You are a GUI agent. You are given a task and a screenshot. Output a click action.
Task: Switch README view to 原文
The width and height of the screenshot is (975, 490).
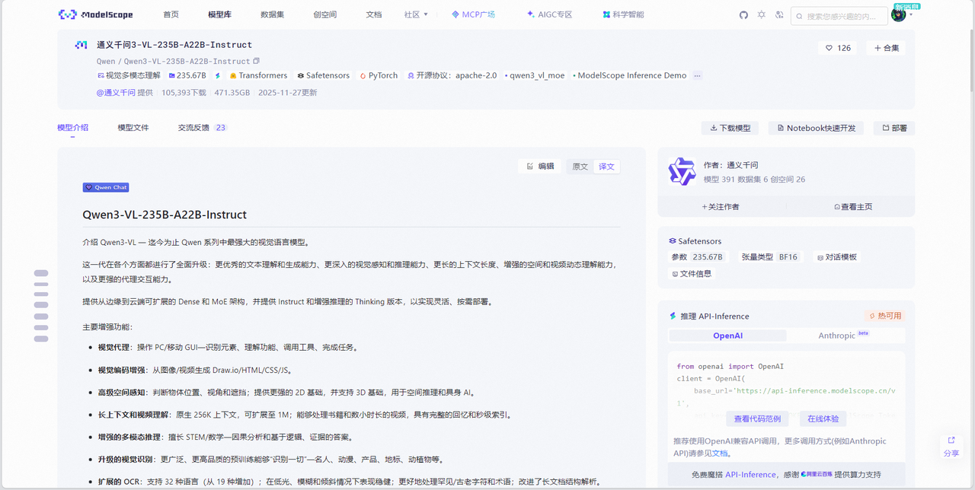pyautogui.click(x=580, y=167)
